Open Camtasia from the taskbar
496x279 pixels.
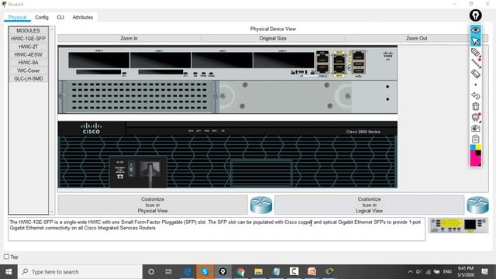tap(294, 272)
